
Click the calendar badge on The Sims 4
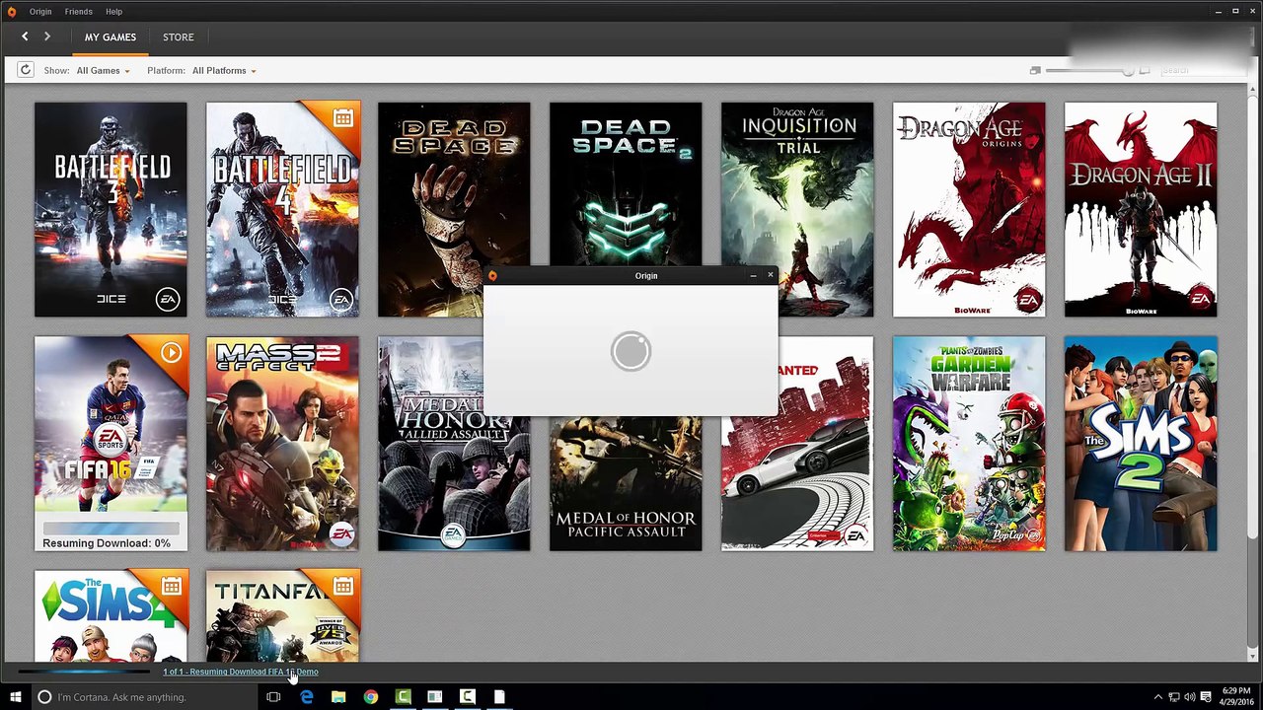click(x=172, y=587)
